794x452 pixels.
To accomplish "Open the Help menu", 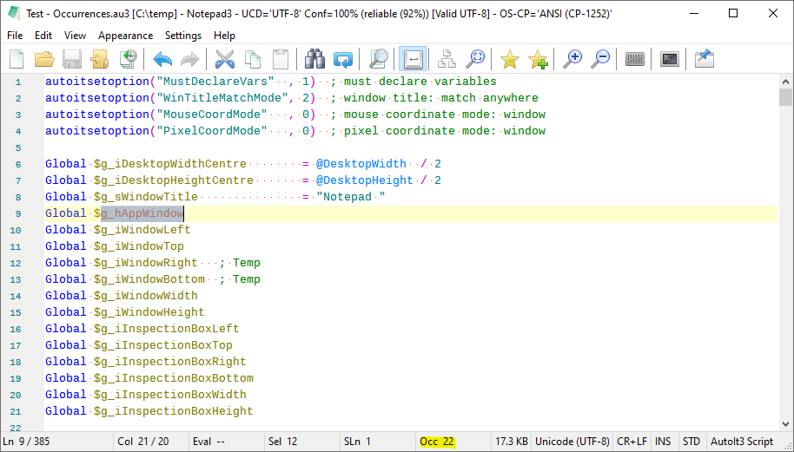I will pyautogui.click(x=224, y=36).
